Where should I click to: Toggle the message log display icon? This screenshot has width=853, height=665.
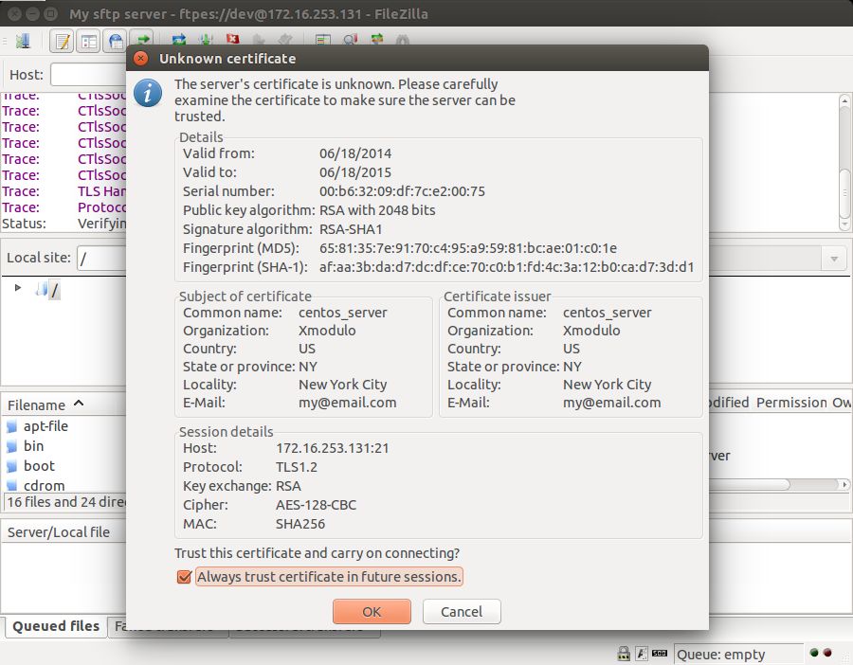pos(62,41)
